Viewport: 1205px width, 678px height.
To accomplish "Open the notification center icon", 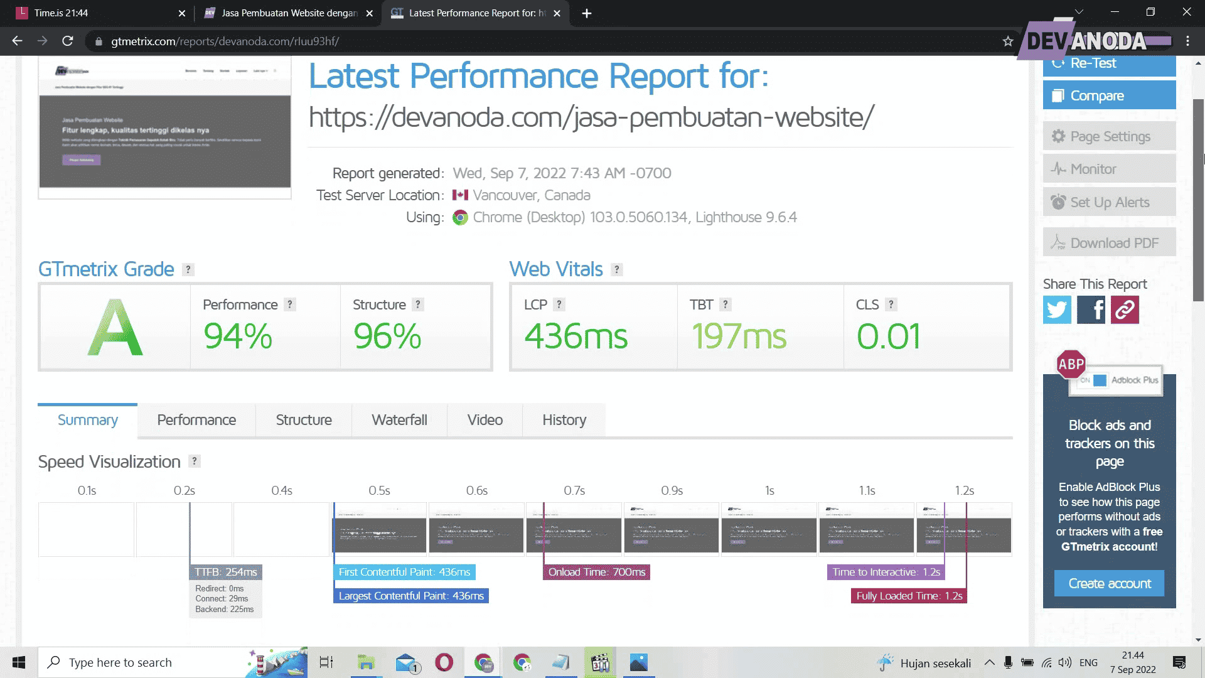I will coord(1179,662).
